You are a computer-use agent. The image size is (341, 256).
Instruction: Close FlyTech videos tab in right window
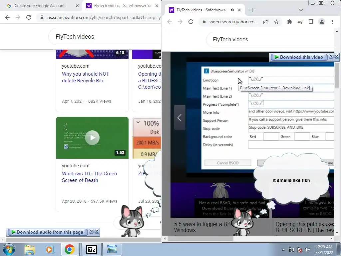click(x=239, y=10)
